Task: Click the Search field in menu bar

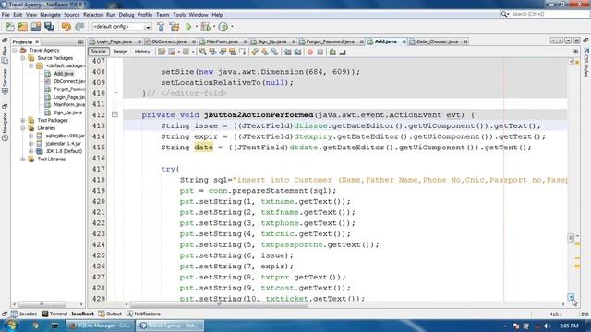Action: [x=545, y=14]
